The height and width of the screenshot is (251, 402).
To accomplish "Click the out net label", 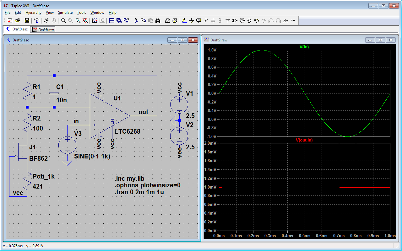I will [144, 112].
